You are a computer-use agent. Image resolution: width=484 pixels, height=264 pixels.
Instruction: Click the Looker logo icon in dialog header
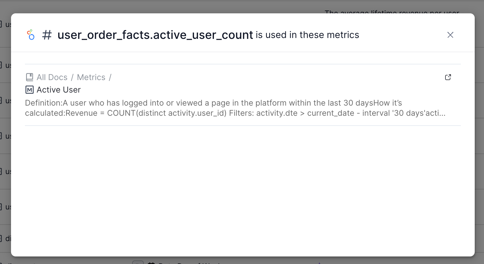(31, 35)
